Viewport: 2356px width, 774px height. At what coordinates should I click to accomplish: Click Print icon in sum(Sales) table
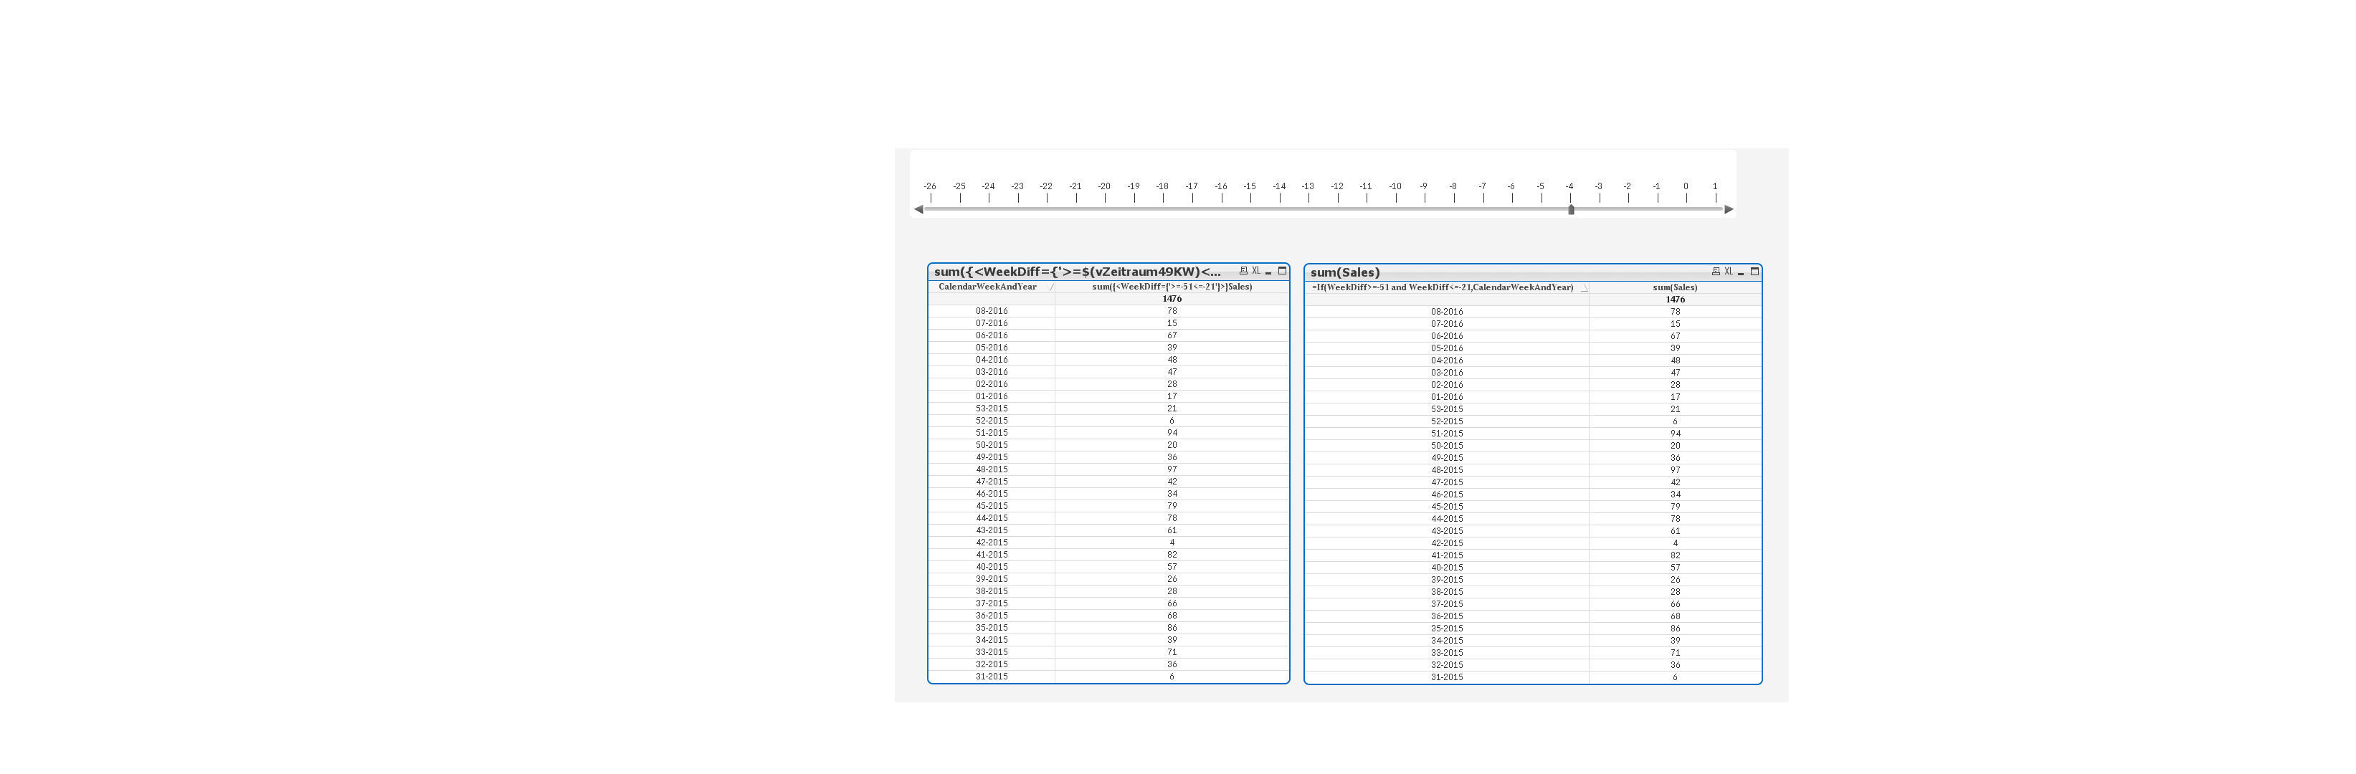point(1715,272)
